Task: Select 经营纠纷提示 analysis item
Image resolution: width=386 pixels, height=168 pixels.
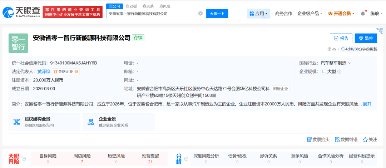Action: coord(362,159)
